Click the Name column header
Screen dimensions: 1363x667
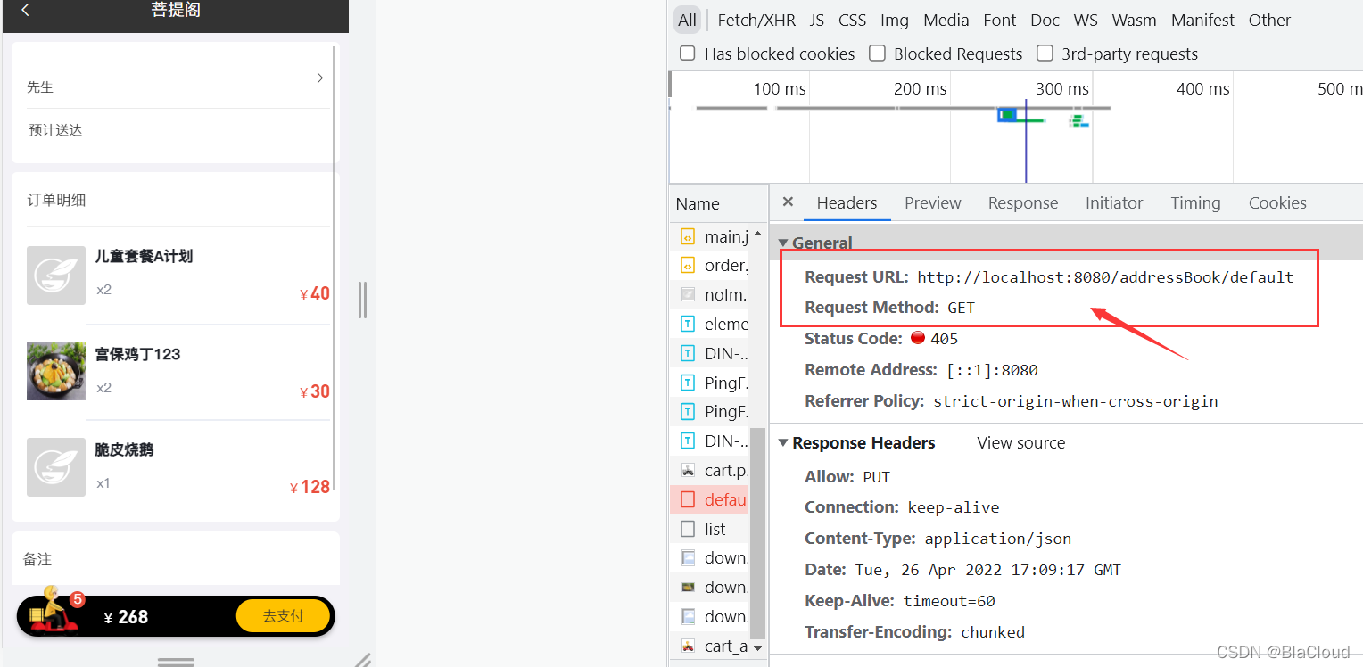point(718,203)
